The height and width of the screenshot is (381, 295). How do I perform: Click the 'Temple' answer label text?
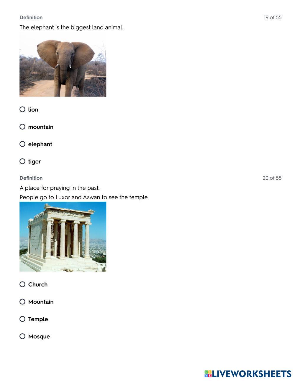[x=38, y=319]
